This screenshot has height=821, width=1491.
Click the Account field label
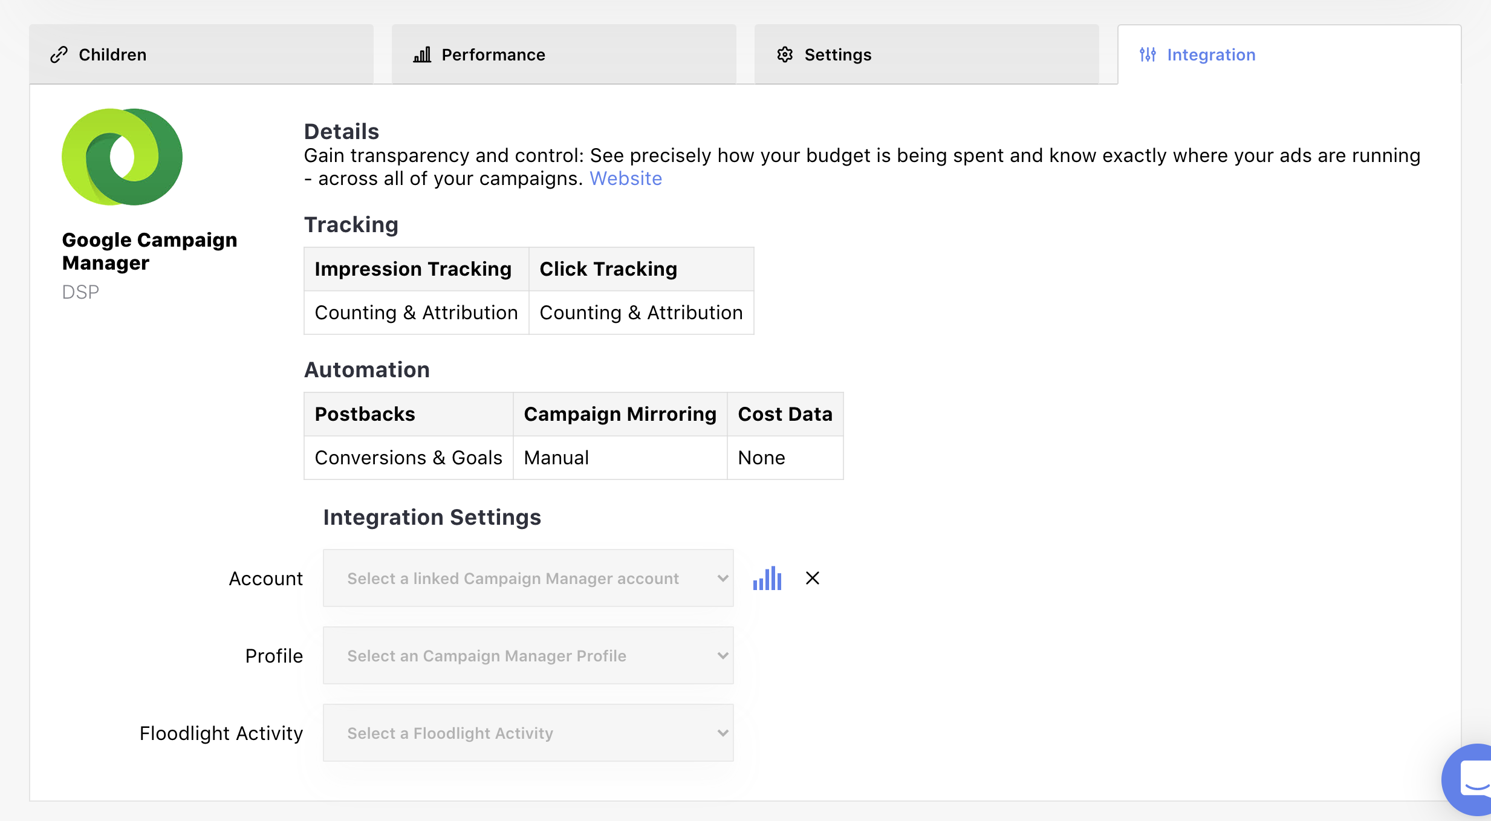point(265,578)
